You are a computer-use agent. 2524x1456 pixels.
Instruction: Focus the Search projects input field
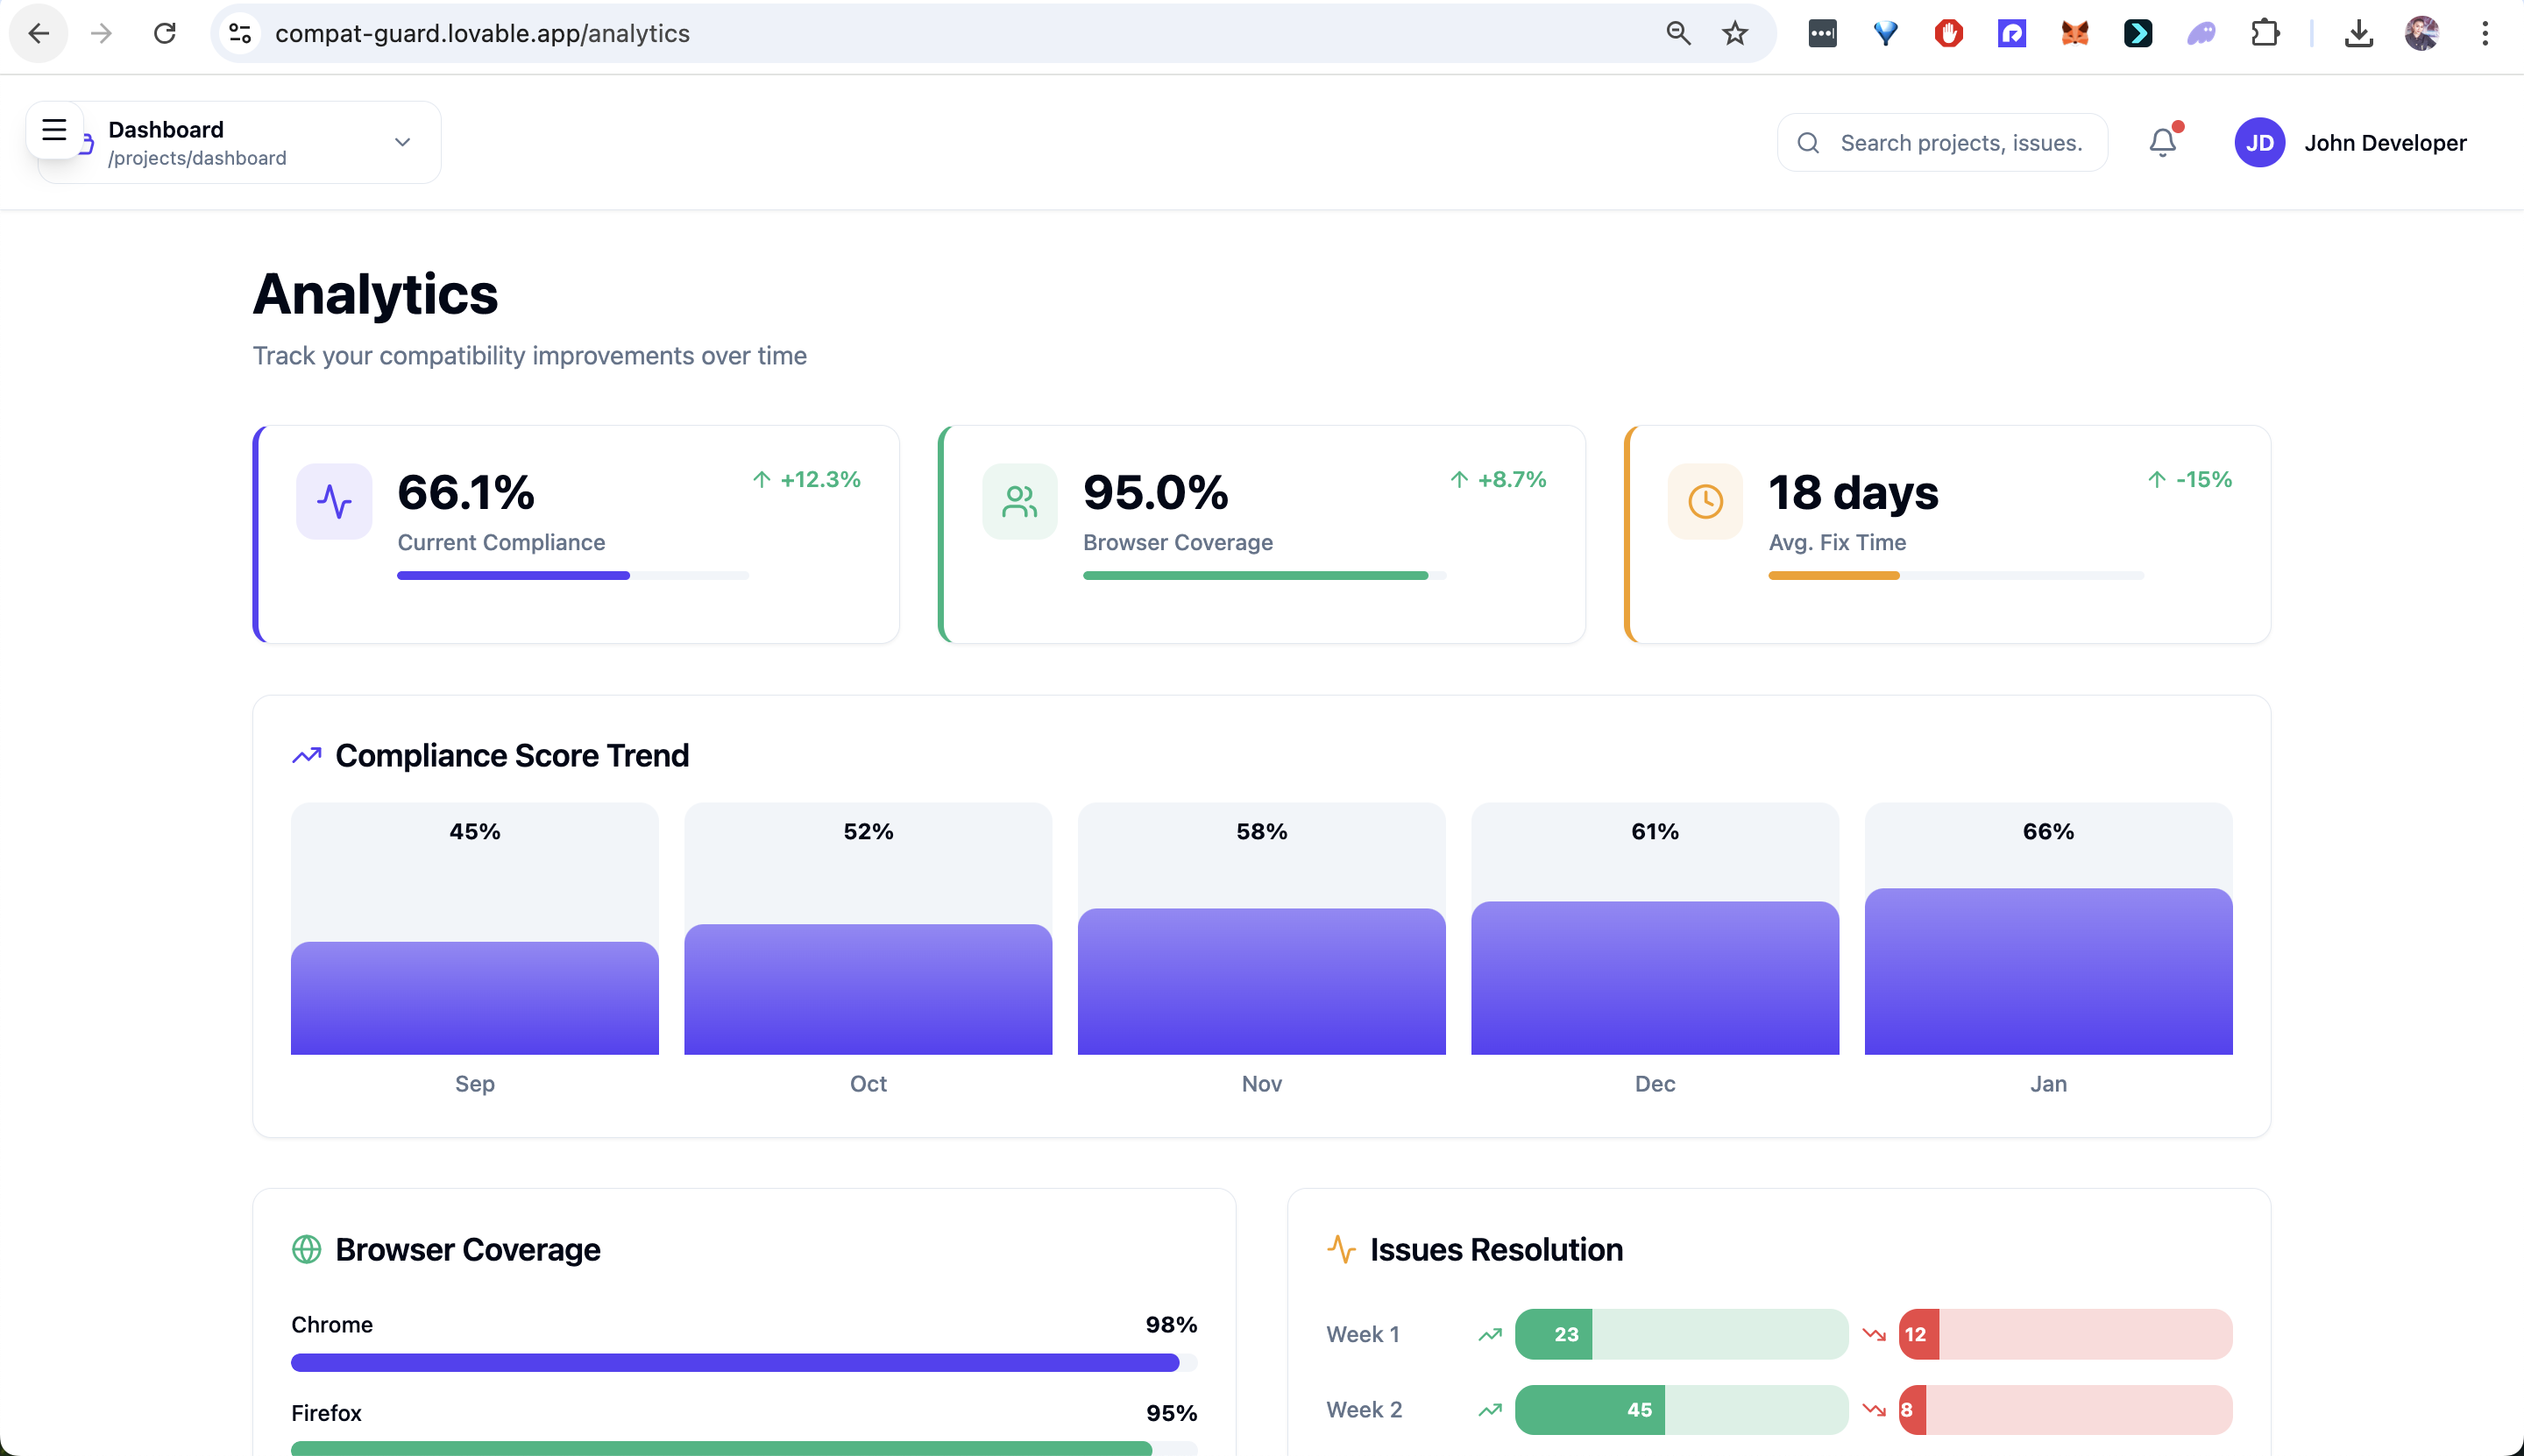tap(1960, 143)
